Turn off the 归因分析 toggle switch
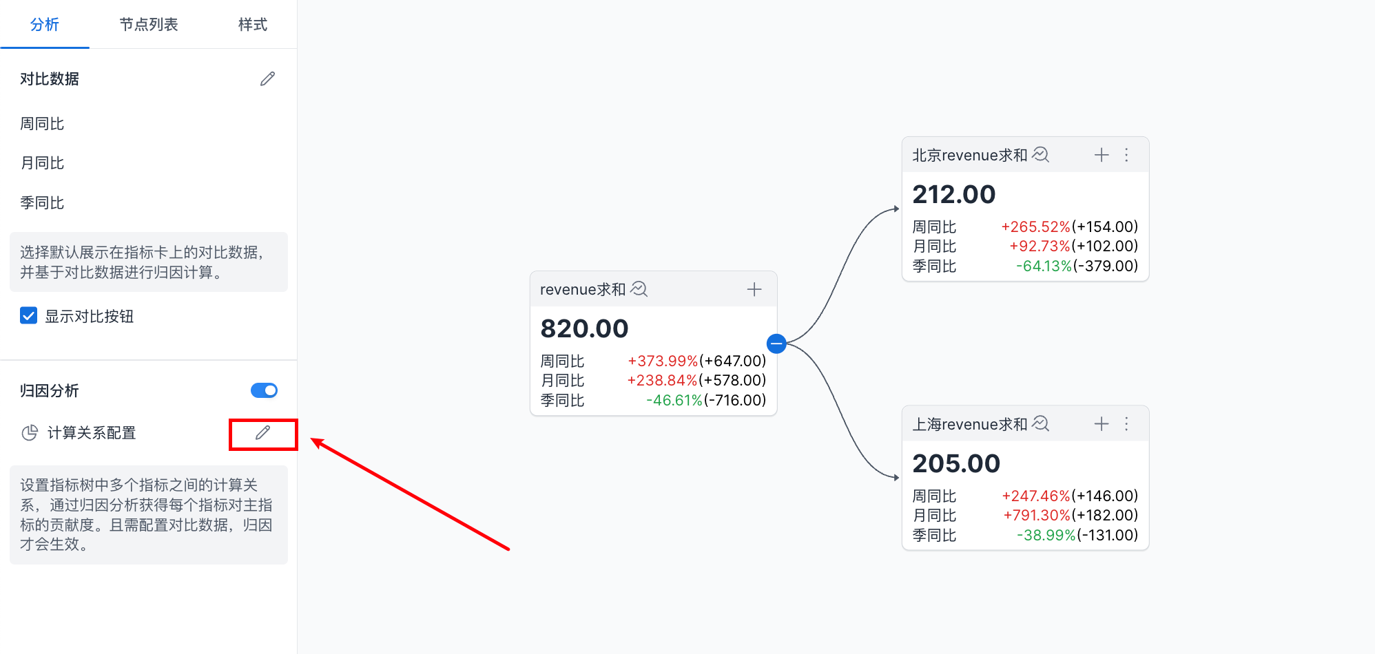The width and height of the screenshot is (1375, 654). (x=264, y=390)
